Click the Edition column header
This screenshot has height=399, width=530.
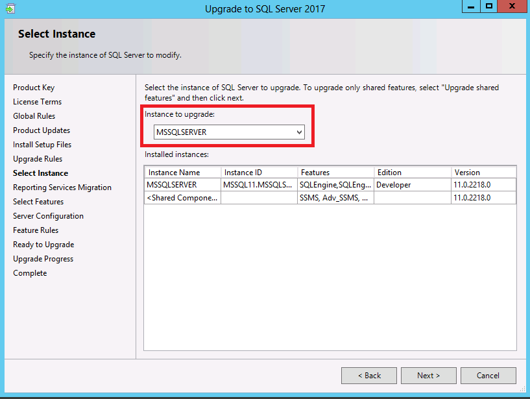[413, 173]
